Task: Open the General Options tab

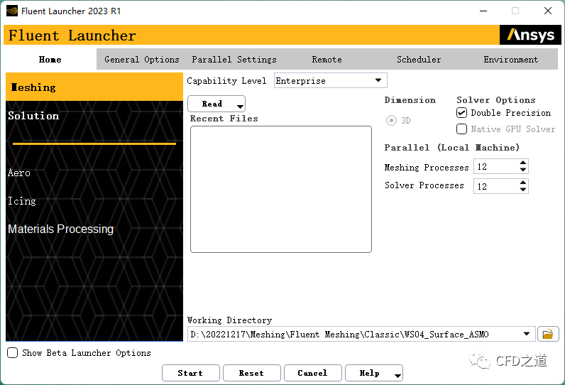Action: [x=142, y=60]
